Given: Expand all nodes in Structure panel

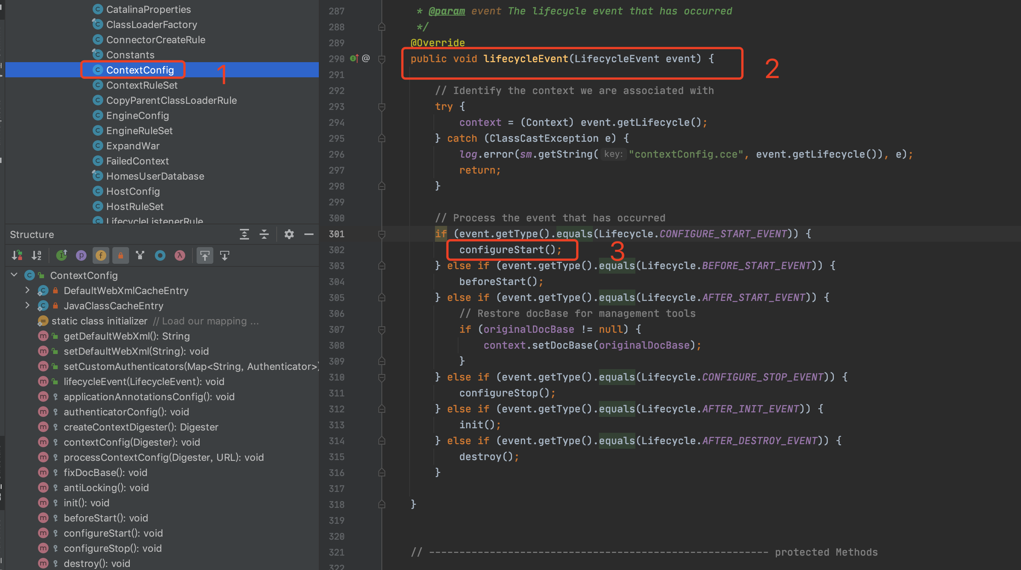Looking at the screenshot, I should (x=244, y=234).
